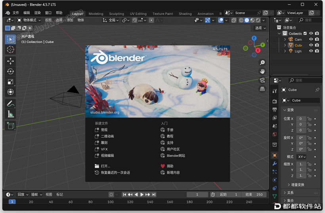325x213 pixels.
Task: Open the timeline Playback dropdown
Action: pyautogui.click(x=23, y=194)
